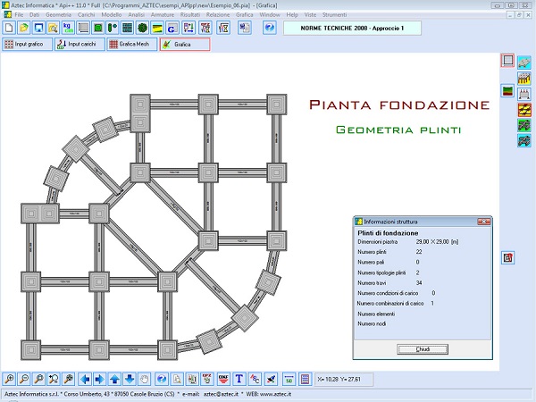Click the exit icon in right sidebar

508,258
